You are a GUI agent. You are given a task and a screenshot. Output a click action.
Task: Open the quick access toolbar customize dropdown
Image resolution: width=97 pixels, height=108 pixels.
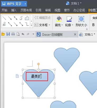coord(33,34)
